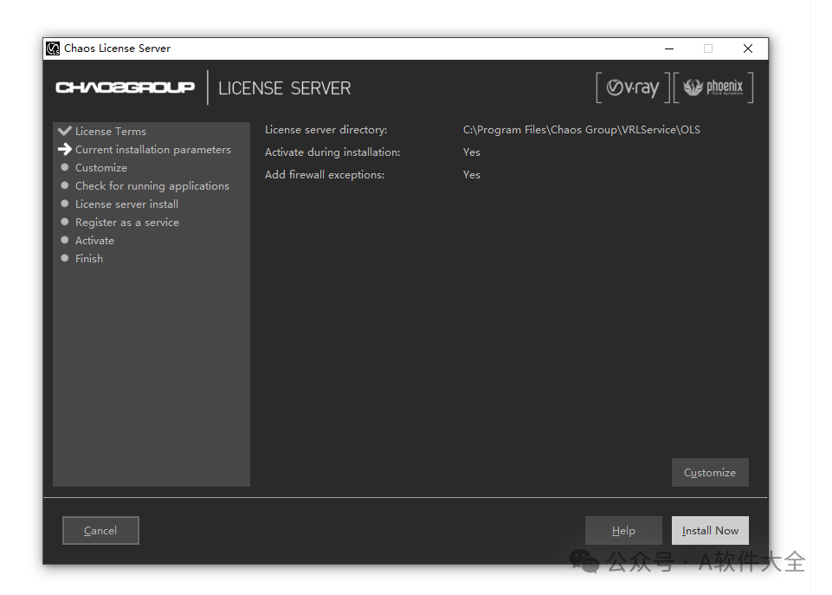Select Check for running applications step
832x595 pixels.
[x=152, y=185]
